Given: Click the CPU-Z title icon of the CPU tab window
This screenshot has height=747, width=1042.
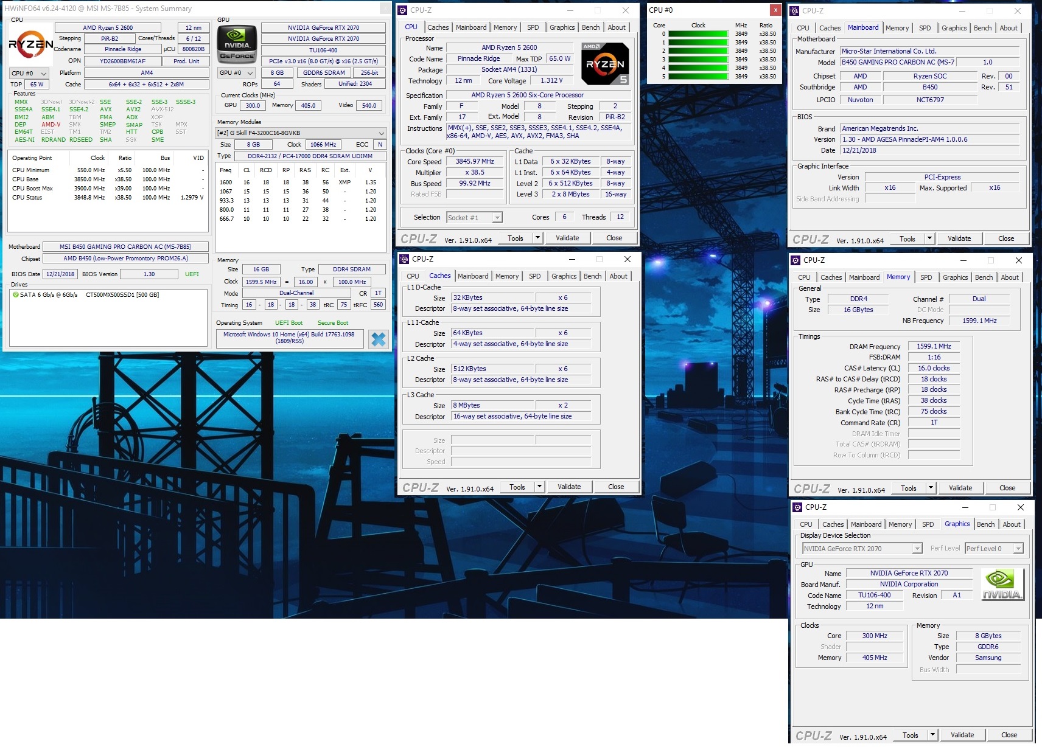Looking at the screenshot, I should tap(402, 10).
